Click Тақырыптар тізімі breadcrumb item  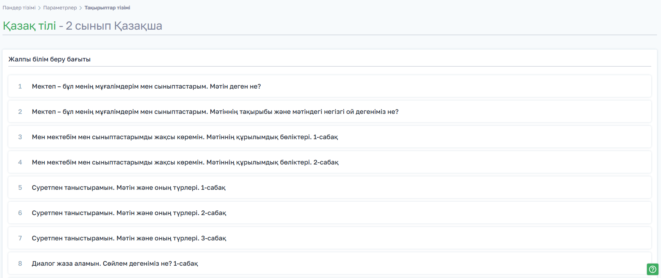click(107, 8)
